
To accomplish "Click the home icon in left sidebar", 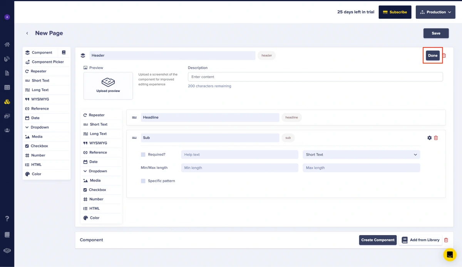I will pos(7,45).
